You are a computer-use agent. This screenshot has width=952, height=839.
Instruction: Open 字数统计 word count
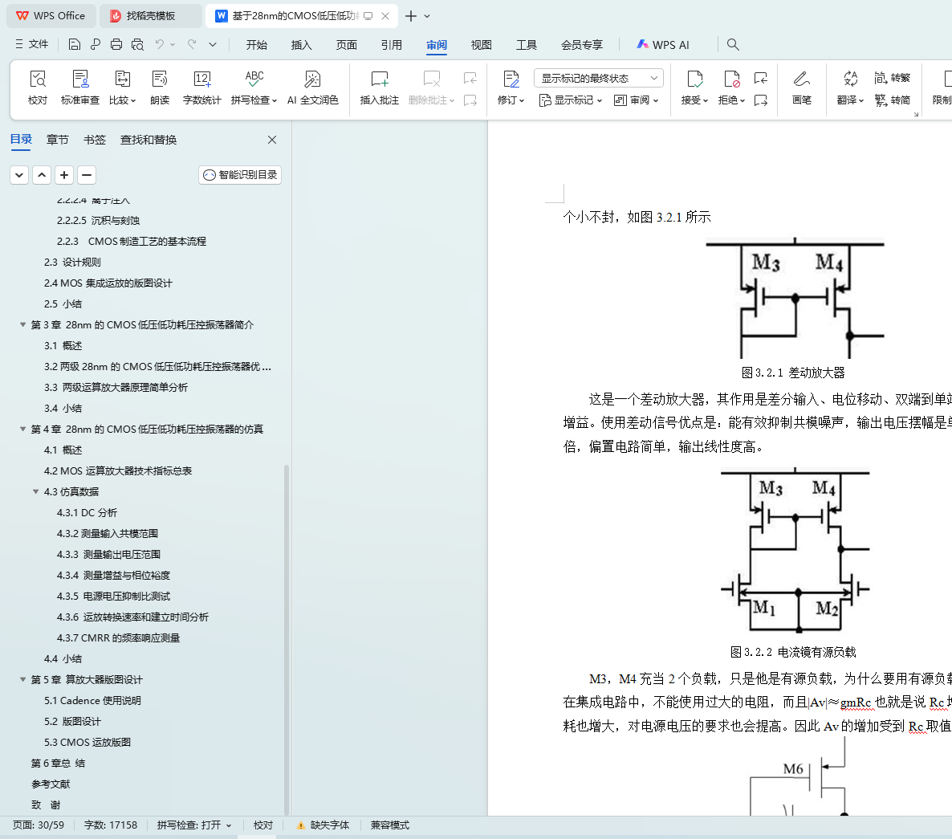202,88
